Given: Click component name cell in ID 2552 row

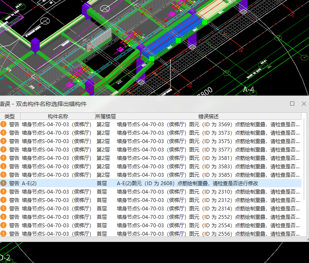Looking at the screenshot, I should coord(57,217).
